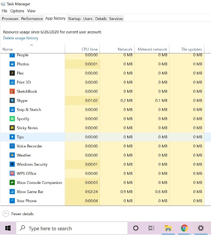Collapse with the Fewer details arrow
This screenshot has height=238, width=211.
pos(6,213)
